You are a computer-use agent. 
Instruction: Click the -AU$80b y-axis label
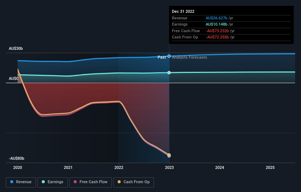[16, 158]
